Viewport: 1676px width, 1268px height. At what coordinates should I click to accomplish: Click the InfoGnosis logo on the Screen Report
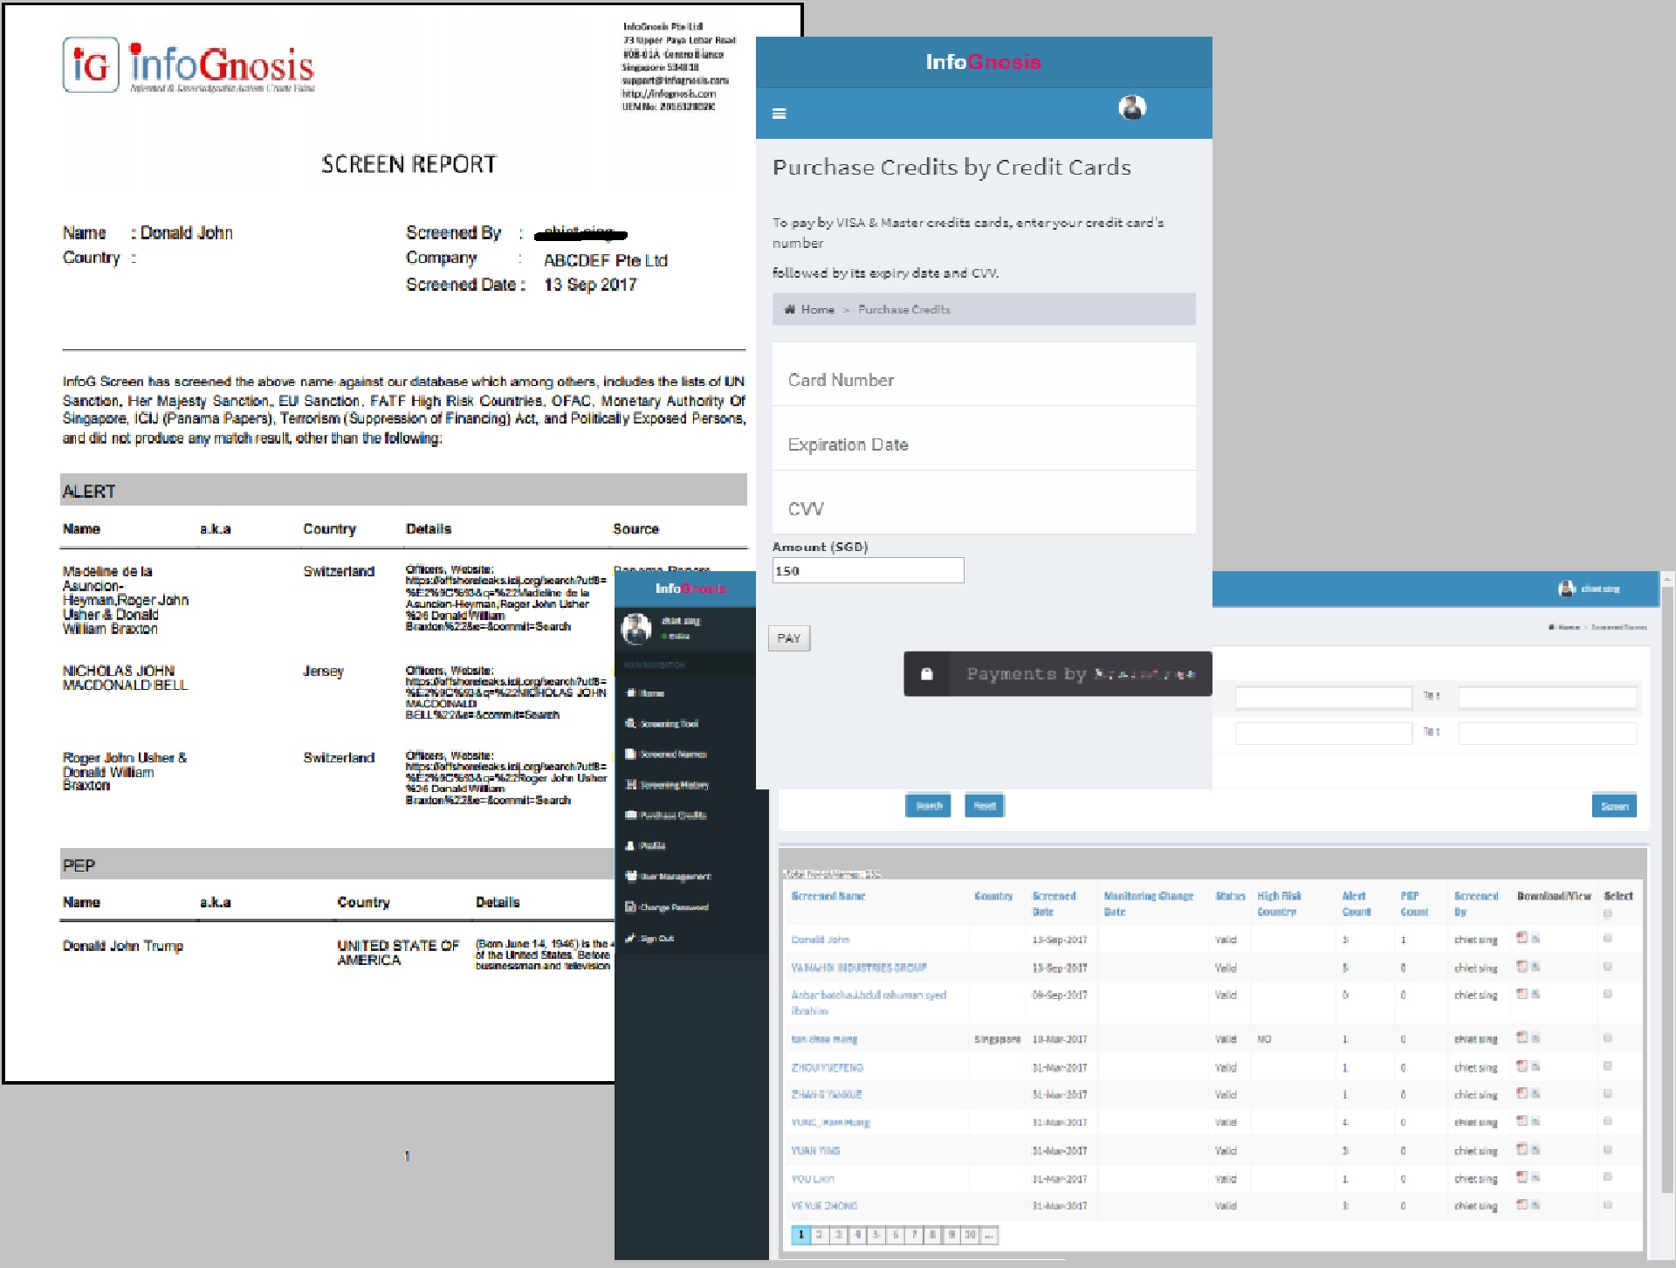[x=189, y=65]
